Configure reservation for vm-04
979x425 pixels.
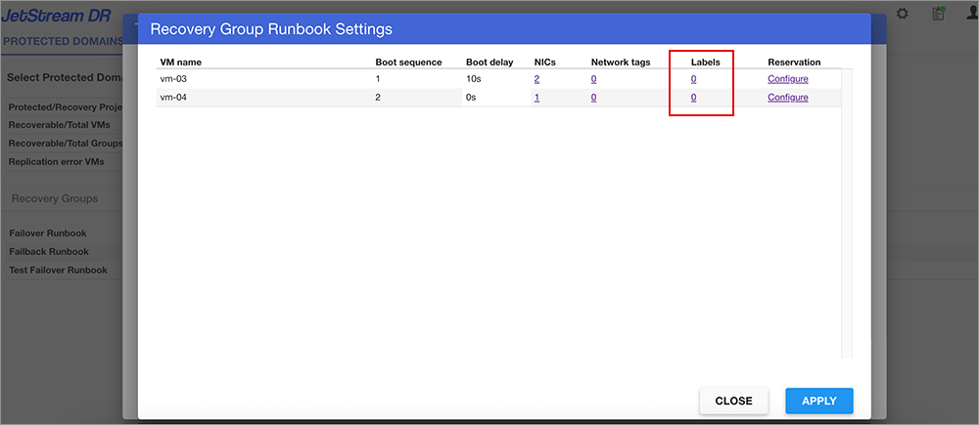point(787,98)
